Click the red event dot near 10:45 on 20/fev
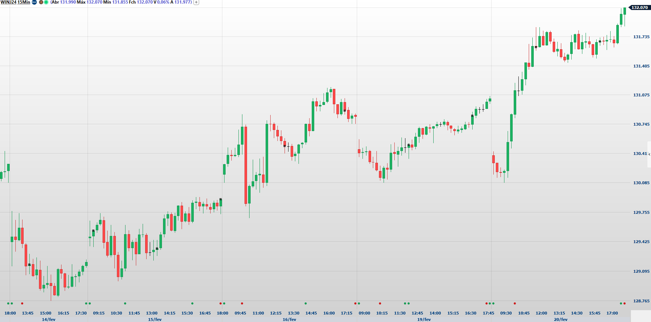 click(515, 303)
